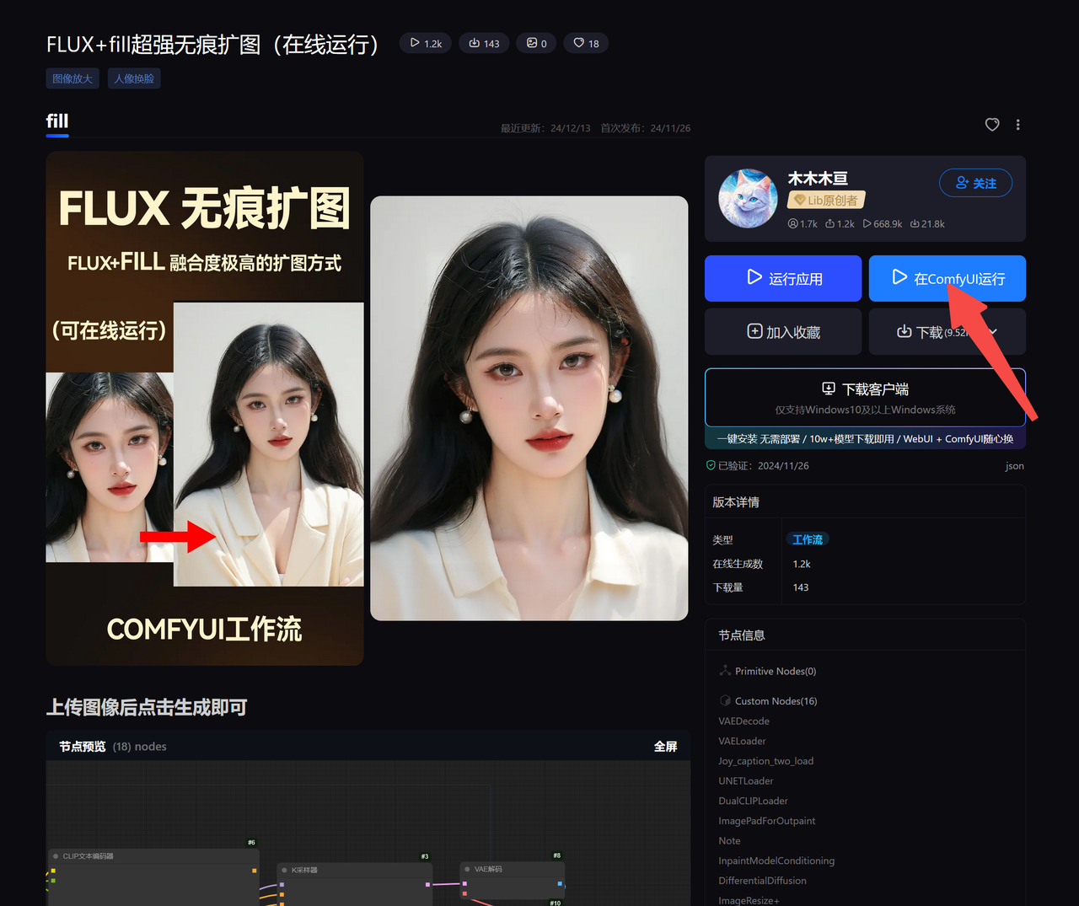Viewport: 1079px width, 906px height.
Task: Open the three-dot more options menu
Action: (1017, 125)
